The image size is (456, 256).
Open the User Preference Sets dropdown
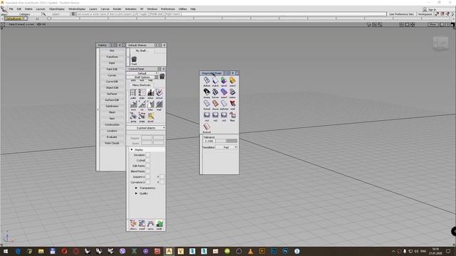pyautogui.click(x=402, y=14)
